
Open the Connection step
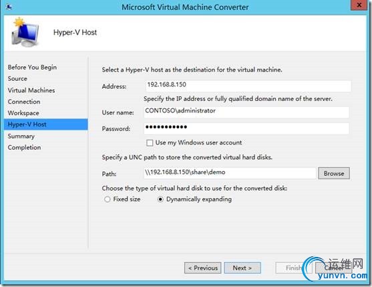(x=24, y=102)
